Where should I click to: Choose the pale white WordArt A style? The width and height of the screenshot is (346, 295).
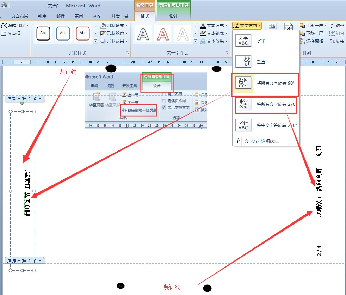pos(183,34)
